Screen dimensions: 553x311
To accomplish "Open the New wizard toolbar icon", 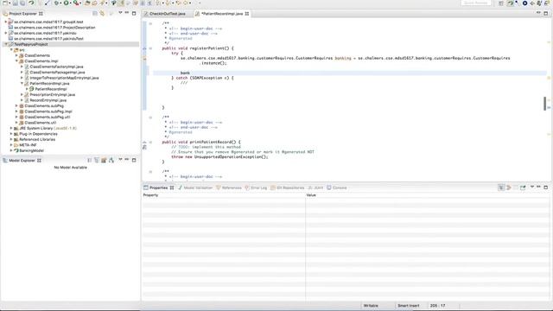I will coord(5,3).
